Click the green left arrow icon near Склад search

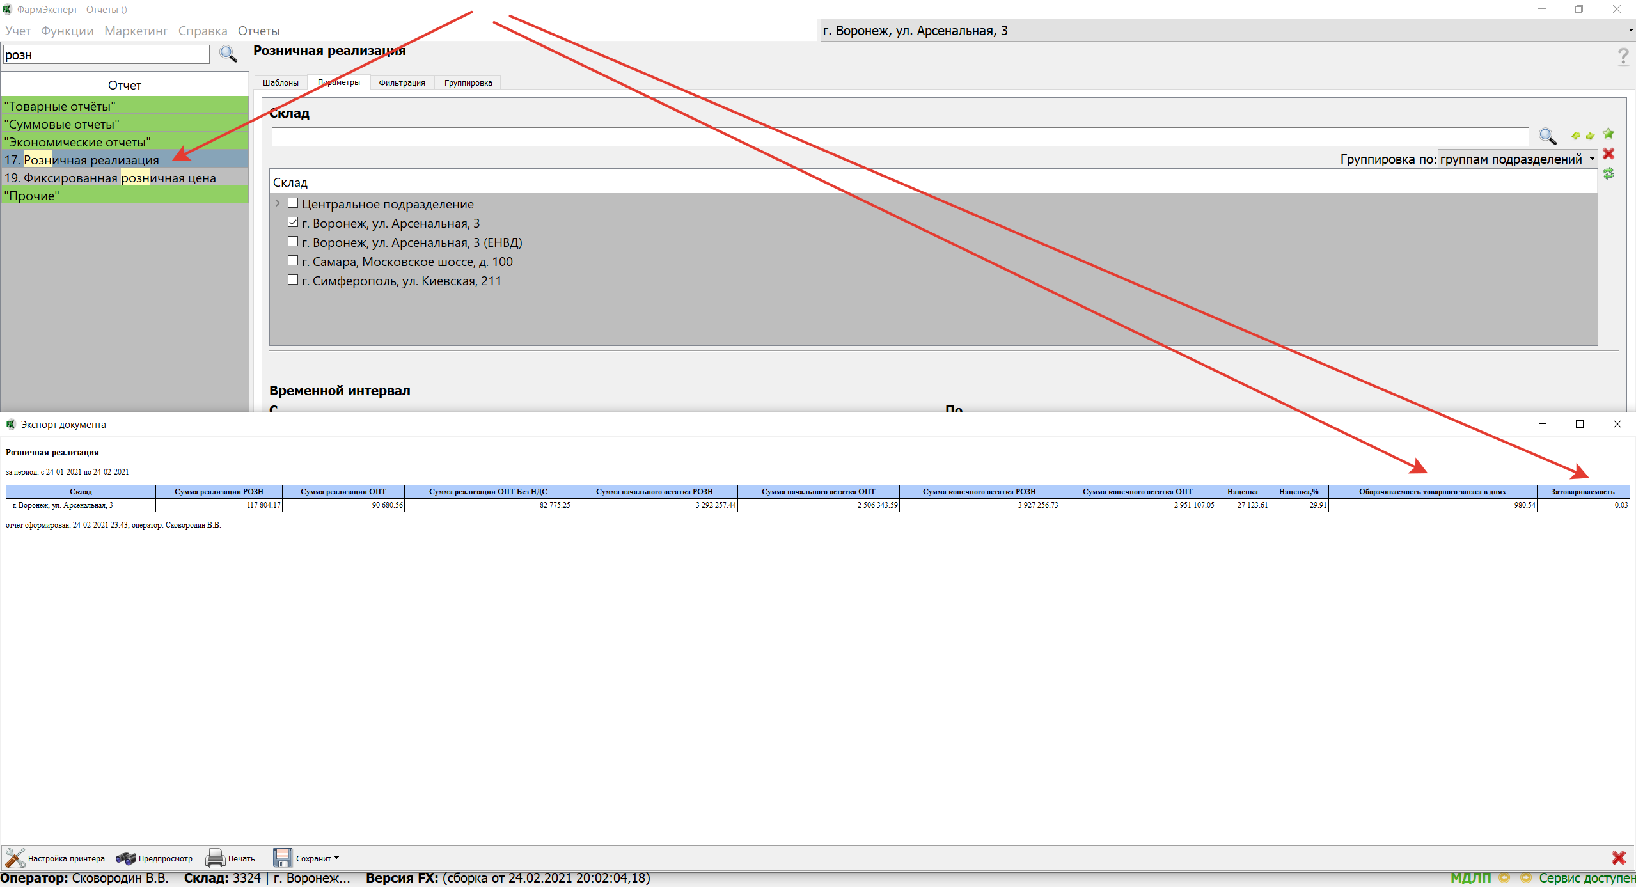1576,136
